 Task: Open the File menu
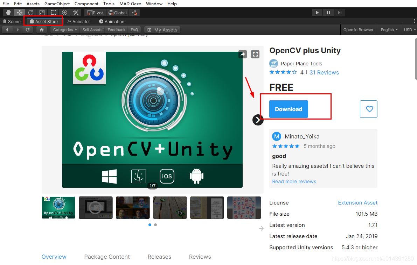(x=6, y=4)
